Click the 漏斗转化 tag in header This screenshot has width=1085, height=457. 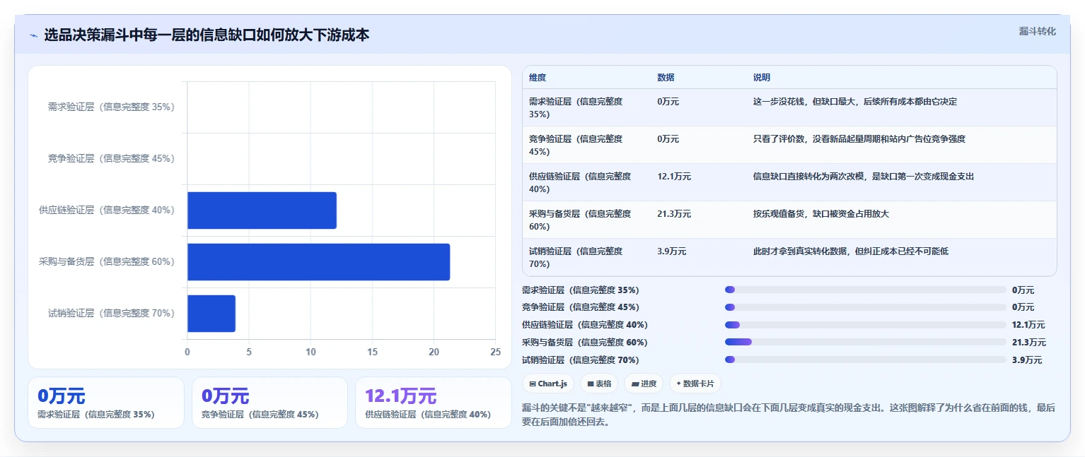coord(1038,31)
